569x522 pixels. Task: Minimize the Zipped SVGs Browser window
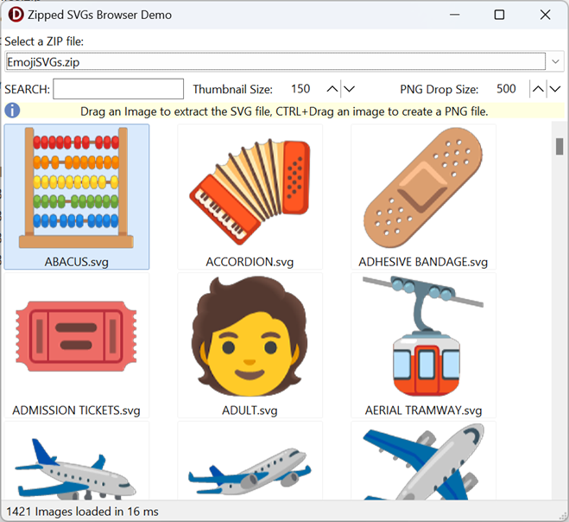[x=454, y=15]
